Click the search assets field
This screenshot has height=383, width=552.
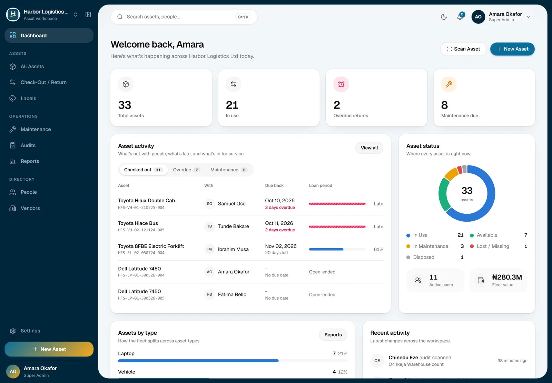(x=184, y=17)
